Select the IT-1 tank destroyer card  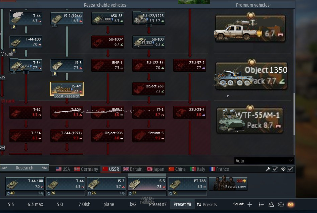click(x=149, y=112)
